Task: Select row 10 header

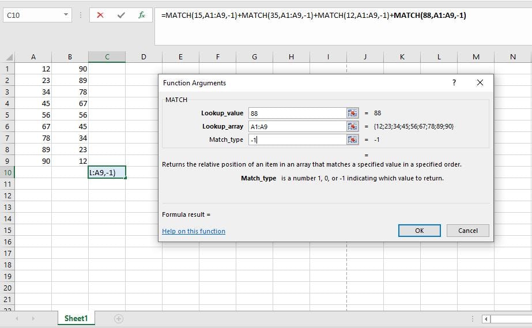Action: [7, 173]
